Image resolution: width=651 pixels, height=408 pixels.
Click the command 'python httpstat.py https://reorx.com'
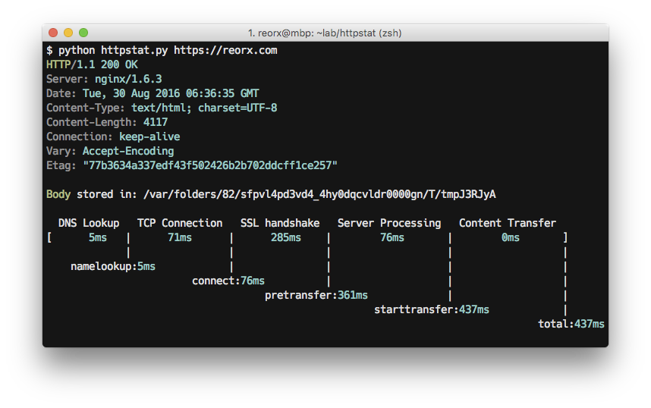168,51
